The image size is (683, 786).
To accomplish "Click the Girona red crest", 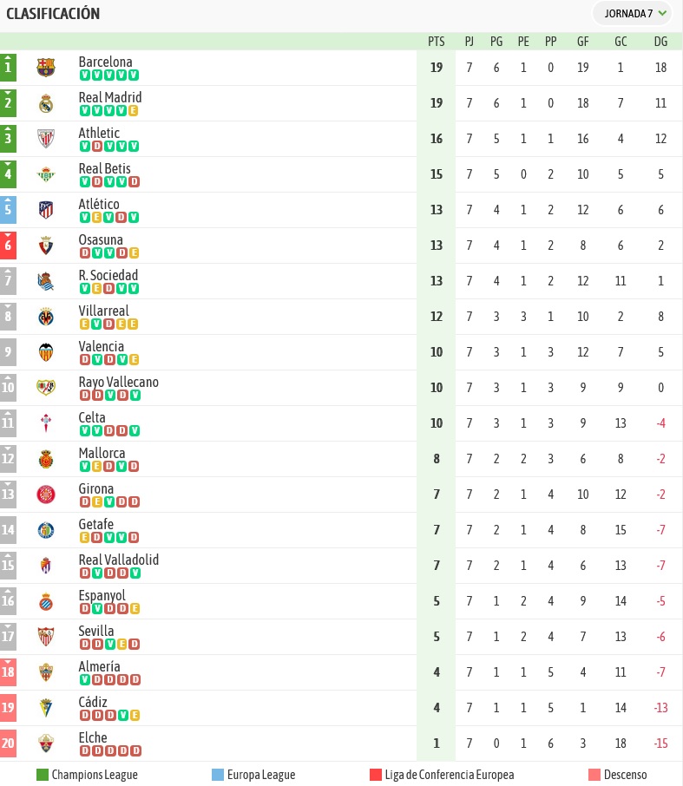I will click(x=46, y=495).
